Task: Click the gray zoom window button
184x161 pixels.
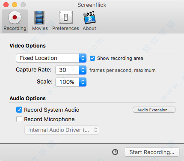Action: pyautogui.click(x=23, y=5)
